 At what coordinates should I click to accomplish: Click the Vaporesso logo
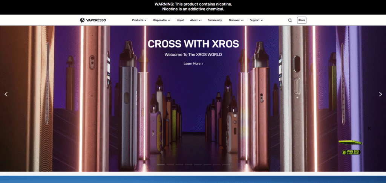93,20
